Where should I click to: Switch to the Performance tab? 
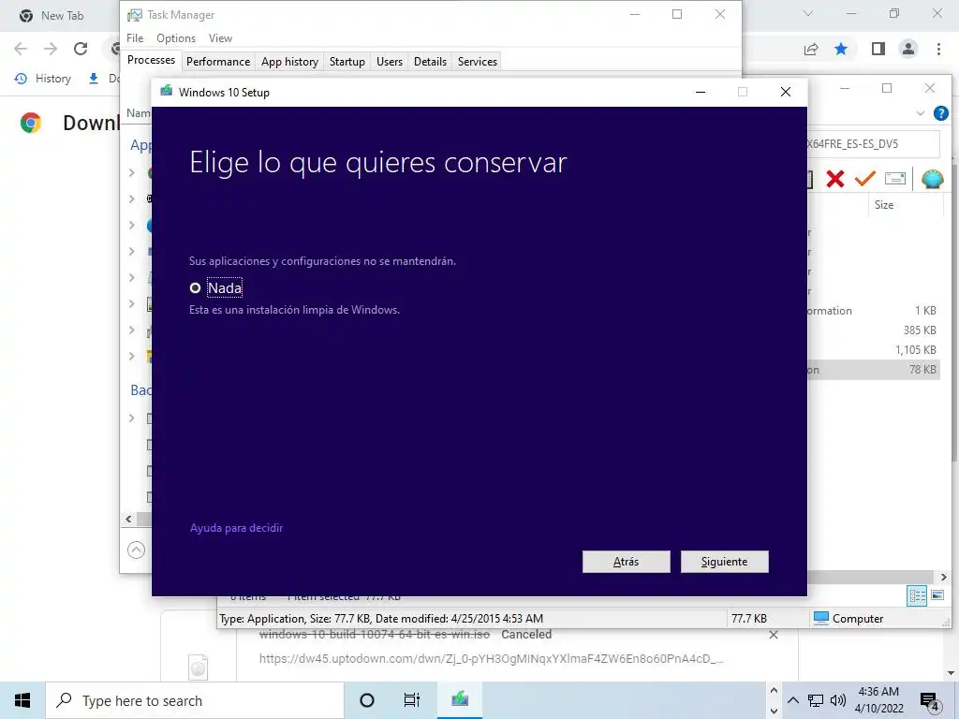218,61
